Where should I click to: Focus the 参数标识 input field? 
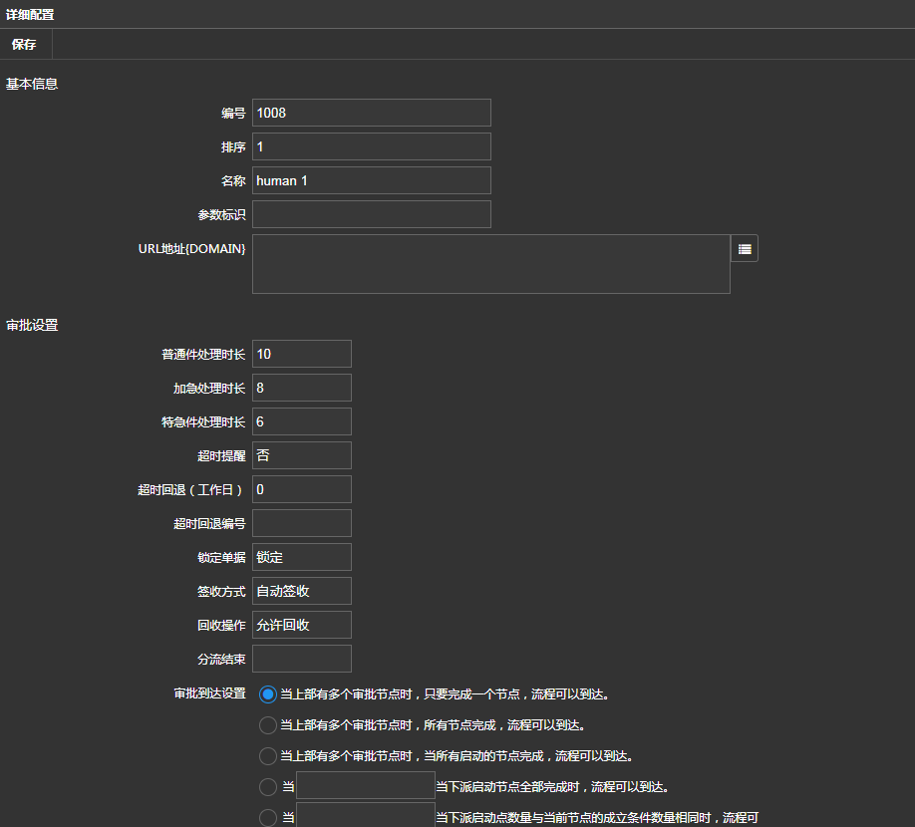point(371,214)
